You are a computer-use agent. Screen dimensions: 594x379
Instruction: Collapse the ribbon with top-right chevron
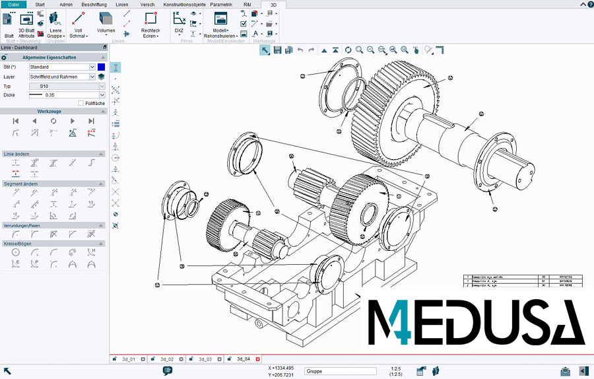(583, 4)
